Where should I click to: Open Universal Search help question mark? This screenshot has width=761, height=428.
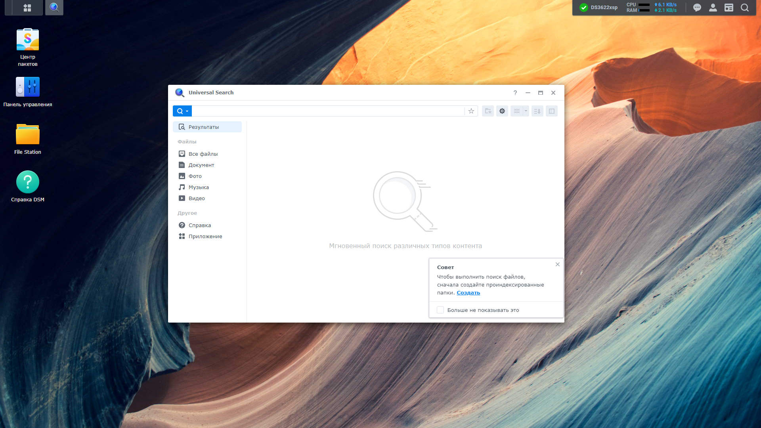(515, 93)
